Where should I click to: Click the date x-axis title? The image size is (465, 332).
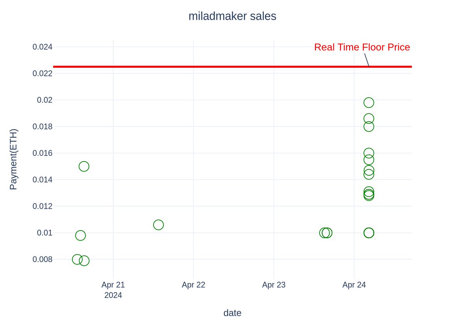tap(232, 313)
